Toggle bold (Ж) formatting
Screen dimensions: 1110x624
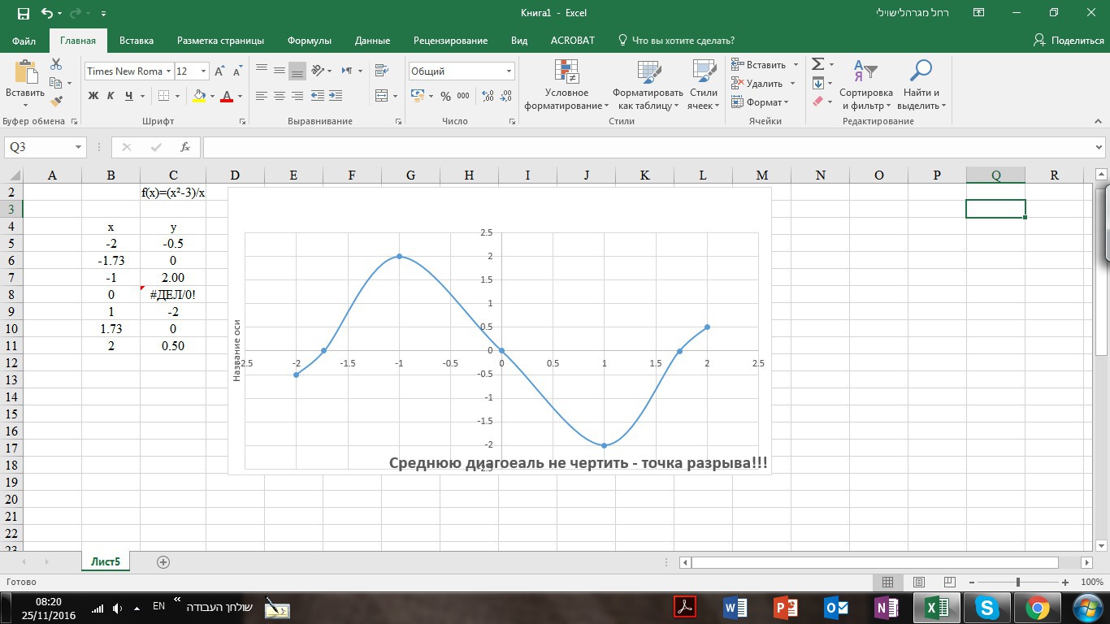93,96
